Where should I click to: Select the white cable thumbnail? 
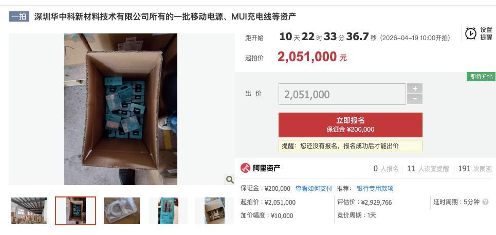(122, 211)
